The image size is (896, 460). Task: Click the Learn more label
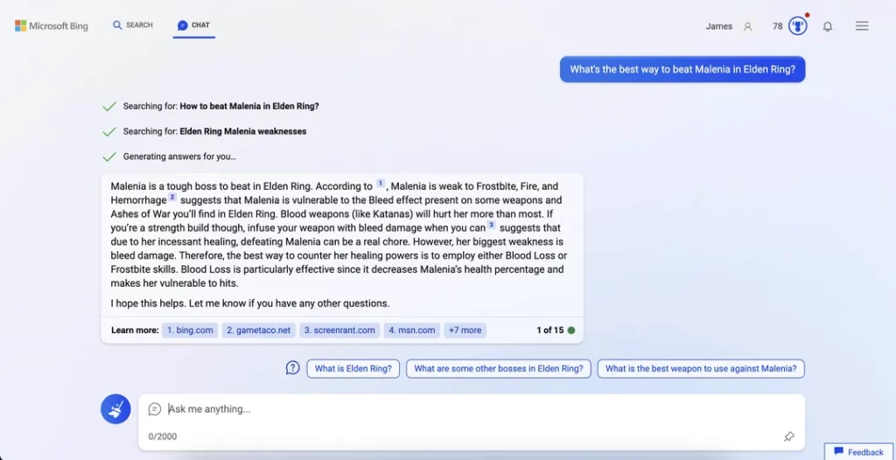pyautogui.click(x=135, y=331)
